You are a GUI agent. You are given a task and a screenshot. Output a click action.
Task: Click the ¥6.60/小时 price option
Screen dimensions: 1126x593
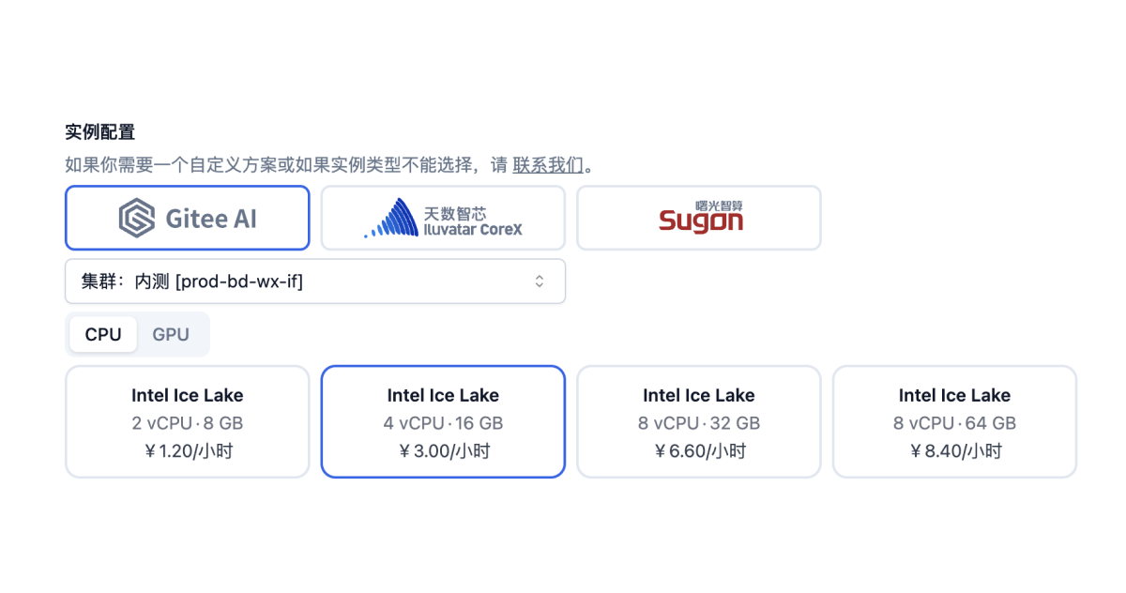[x=699, y=422]
